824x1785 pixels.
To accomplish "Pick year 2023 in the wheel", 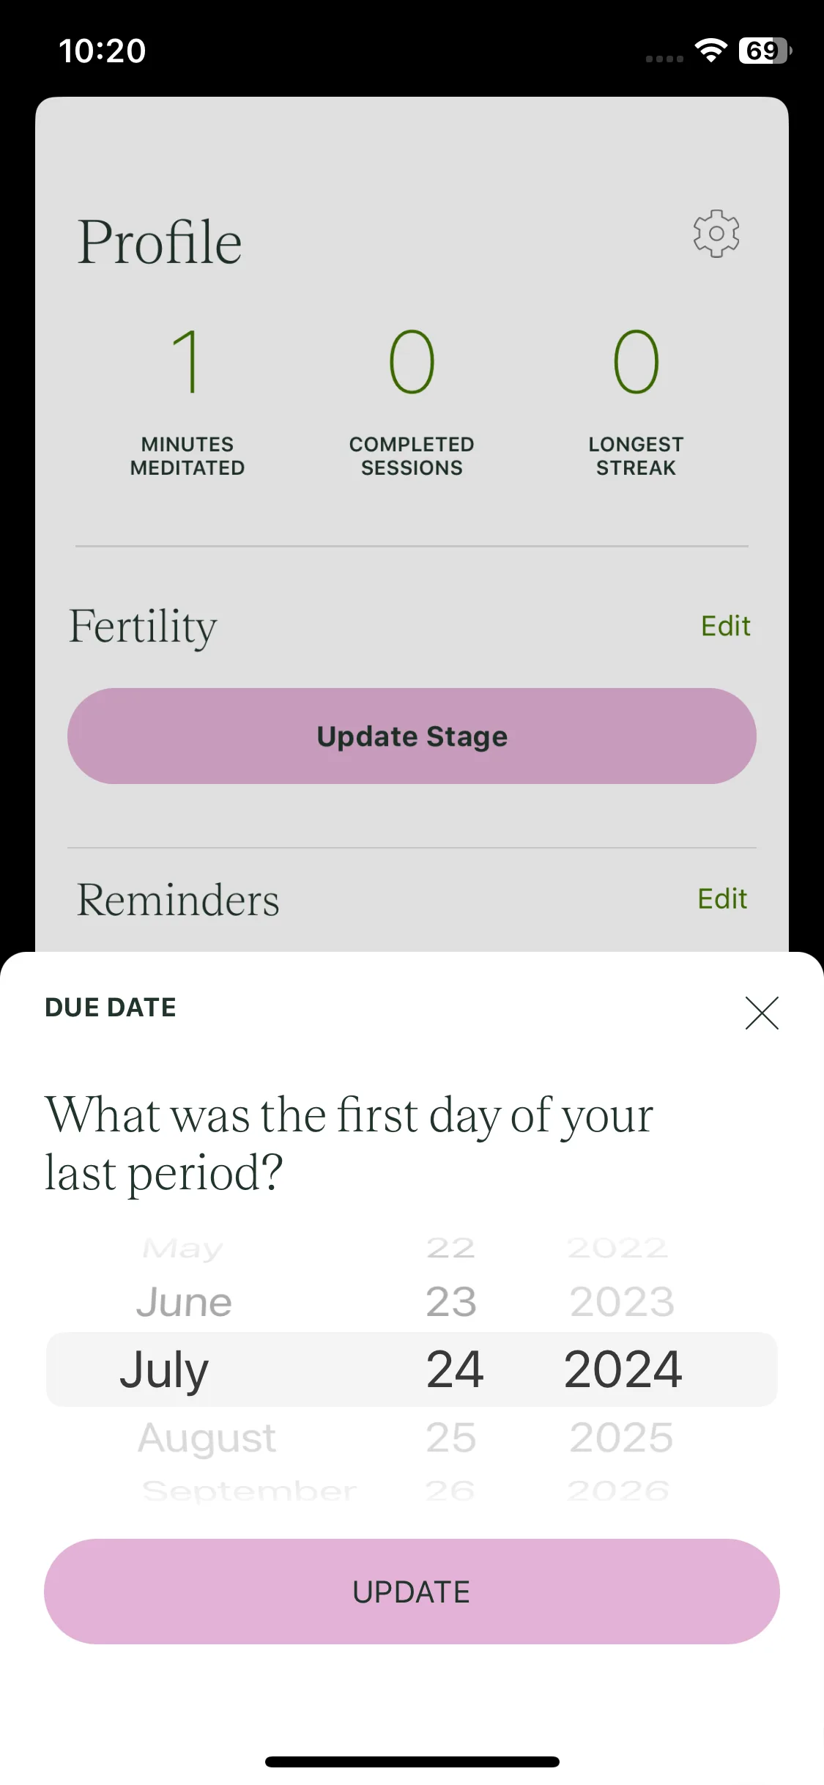I will (622, 1302).
